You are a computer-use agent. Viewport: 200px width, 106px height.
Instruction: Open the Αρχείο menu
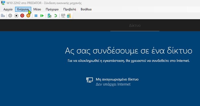pos(8,9)
